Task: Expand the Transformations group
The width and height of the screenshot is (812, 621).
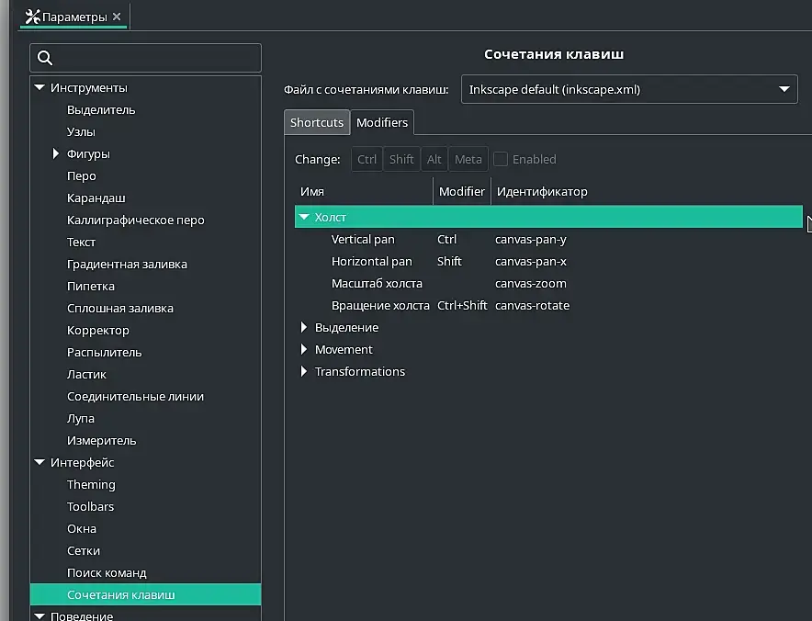Action: (304, 371)
